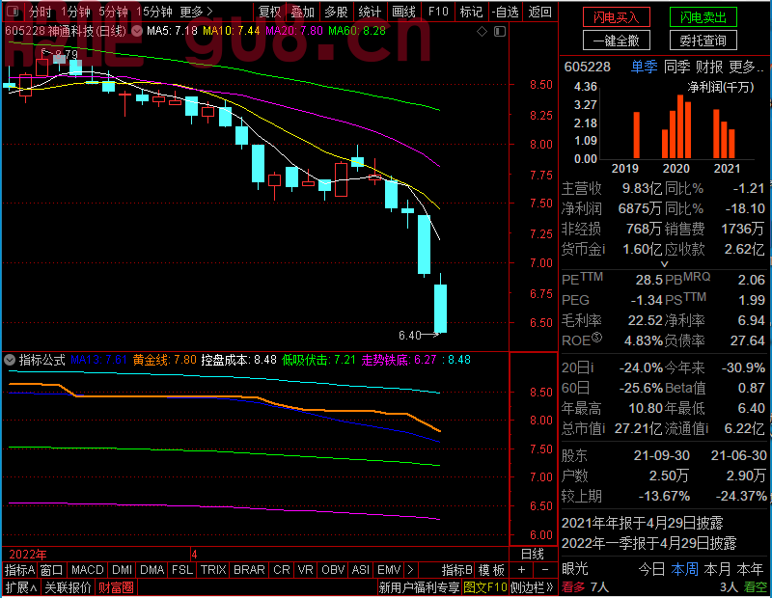Select the 1分钟 period
The width and height of the screenshot is (772, 598).
click(x=75, y=12)
